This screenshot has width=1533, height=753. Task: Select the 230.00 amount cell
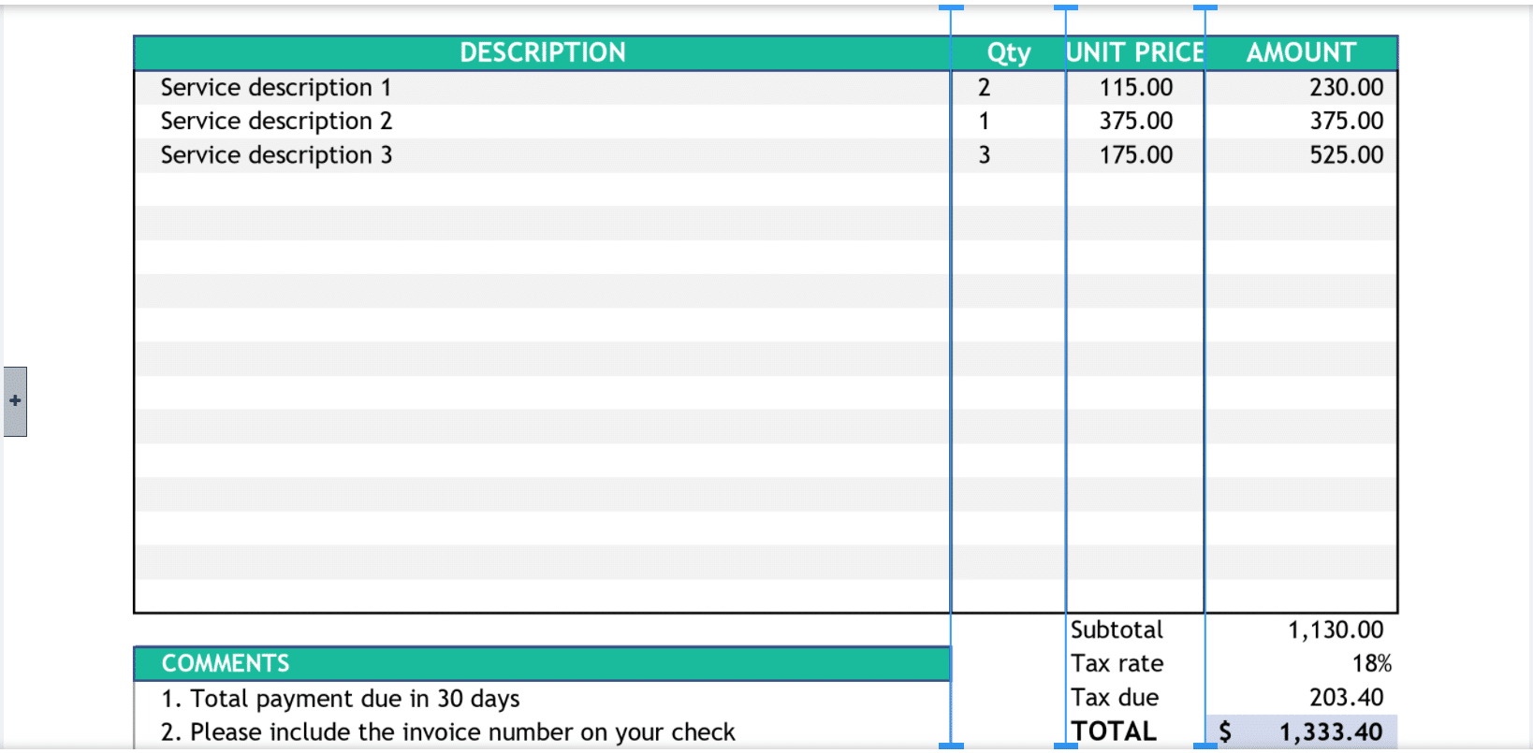[1345, 88]
